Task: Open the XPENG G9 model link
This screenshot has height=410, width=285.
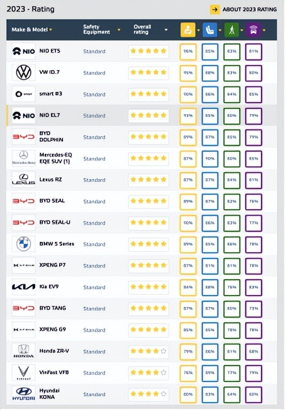Action: coord(52,330)
